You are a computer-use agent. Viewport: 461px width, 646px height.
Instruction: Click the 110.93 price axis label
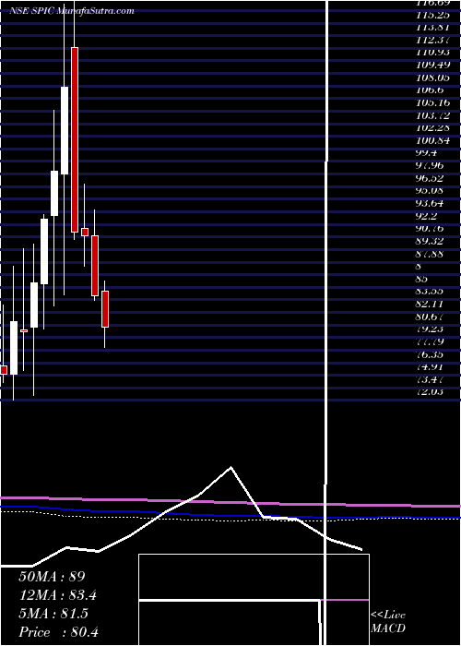tap(433, 53)
